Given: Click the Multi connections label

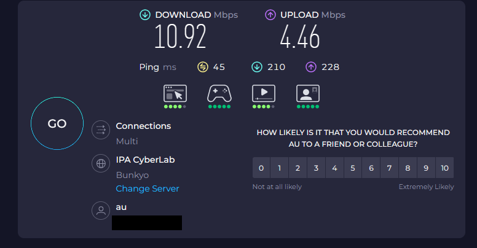Looking at the screenshot, I should coord(127,141).
